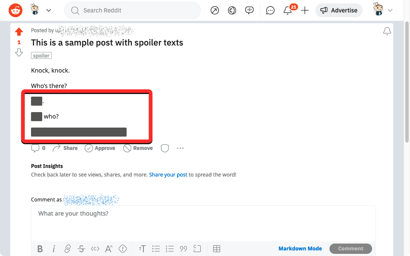
Task: Open the Popular arrow icon
Action: click(214, 10)
